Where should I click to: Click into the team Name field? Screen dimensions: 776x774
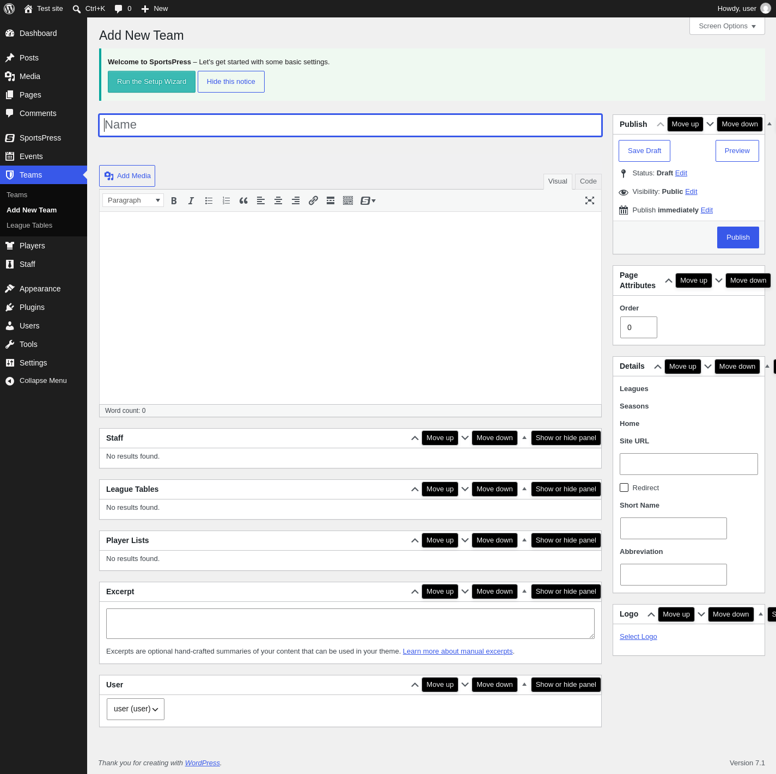point(351,125)
